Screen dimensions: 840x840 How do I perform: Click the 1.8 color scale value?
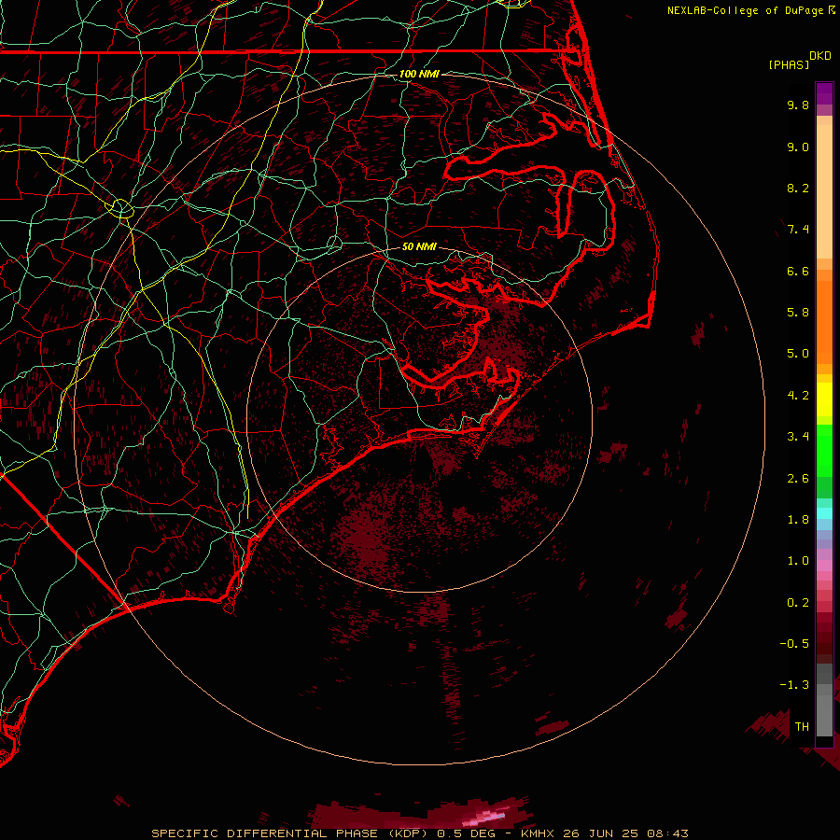pyautogui.click(x=798, y=520)
